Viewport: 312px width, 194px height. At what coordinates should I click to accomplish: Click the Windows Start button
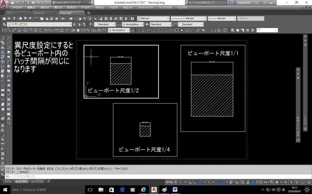pos(5,190)
